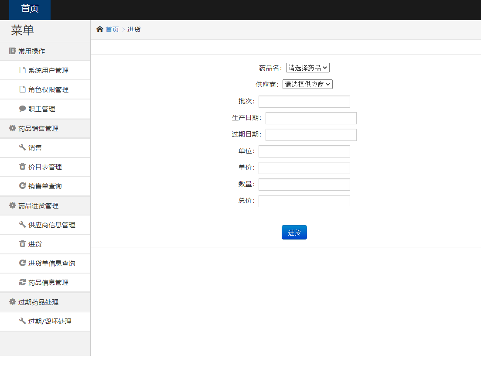Viewport: 481px width, 373px height.
Task: Click the comment icon beside 职工管理
Action: click(x=23, y=108)
